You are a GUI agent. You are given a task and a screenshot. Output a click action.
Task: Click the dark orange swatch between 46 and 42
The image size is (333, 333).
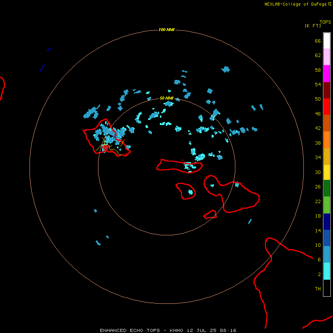point(327,123)
